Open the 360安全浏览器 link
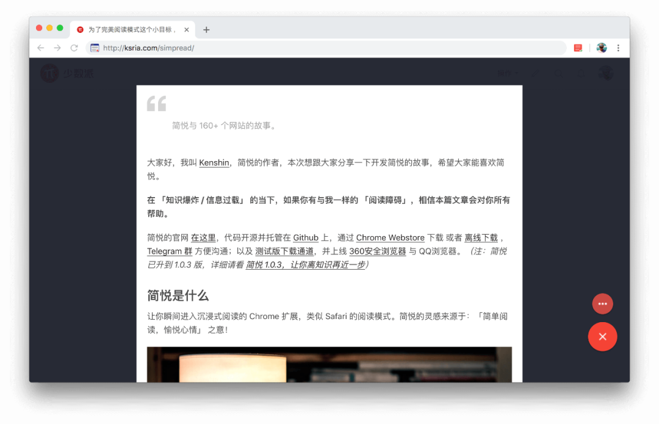 point(378,251)
